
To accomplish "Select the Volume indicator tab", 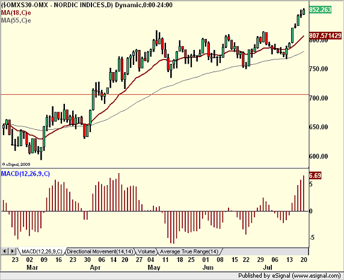I will [x=147, y=252].
